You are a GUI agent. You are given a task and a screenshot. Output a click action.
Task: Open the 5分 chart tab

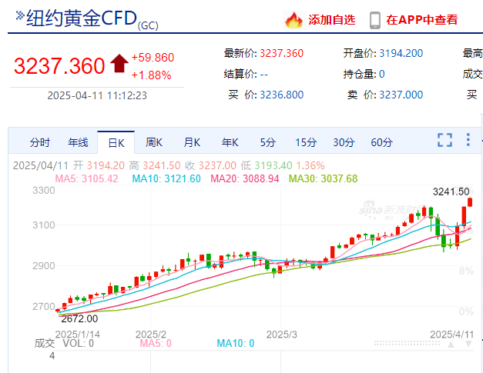(x=267, y=142)
